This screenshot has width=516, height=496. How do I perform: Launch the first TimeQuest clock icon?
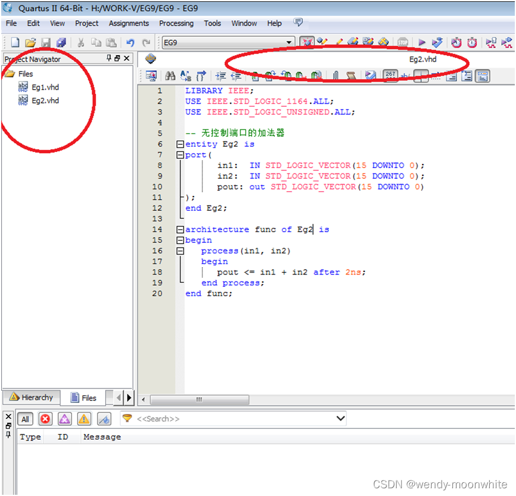coord(457,42)
